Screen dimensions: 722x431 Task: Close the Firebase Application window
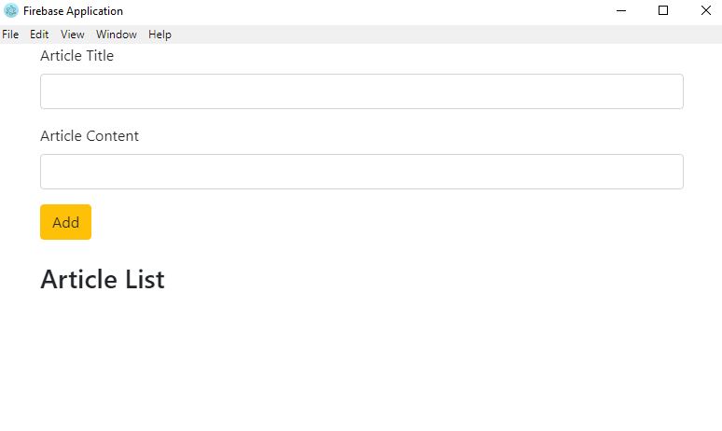705,11
